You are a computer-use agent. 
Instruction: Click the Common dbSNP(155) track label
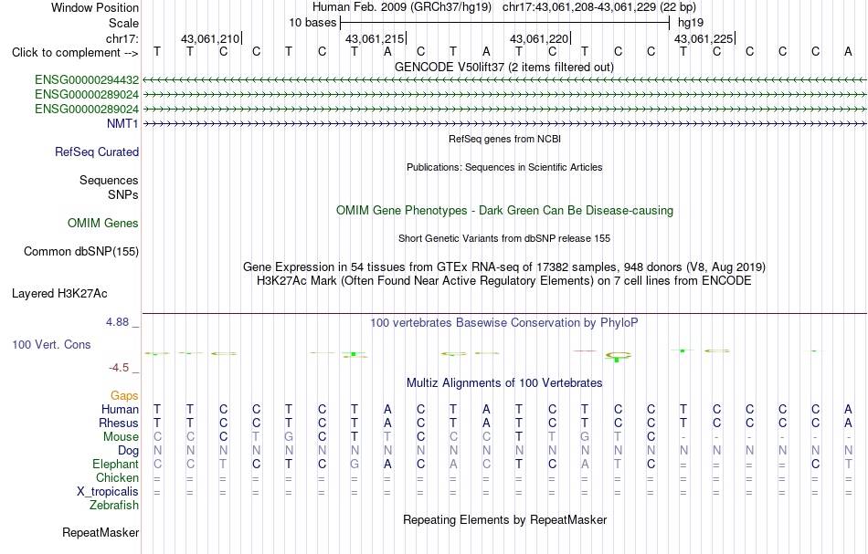(x=81, y=252)
